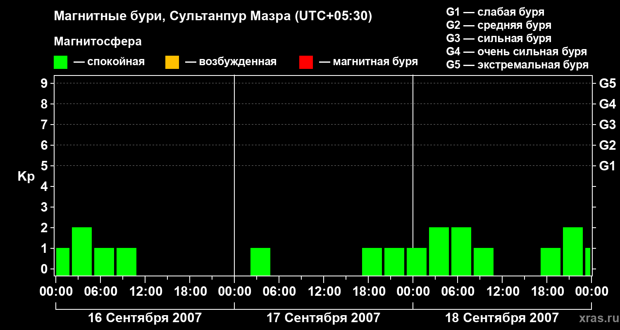620x330 pixels.
Task: Click the G3 storm level label on right axis
Action: [x=608, y=125]
